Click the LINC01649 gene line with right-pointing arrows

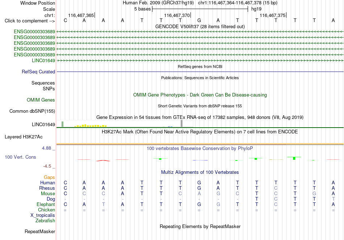pos(200,60)
